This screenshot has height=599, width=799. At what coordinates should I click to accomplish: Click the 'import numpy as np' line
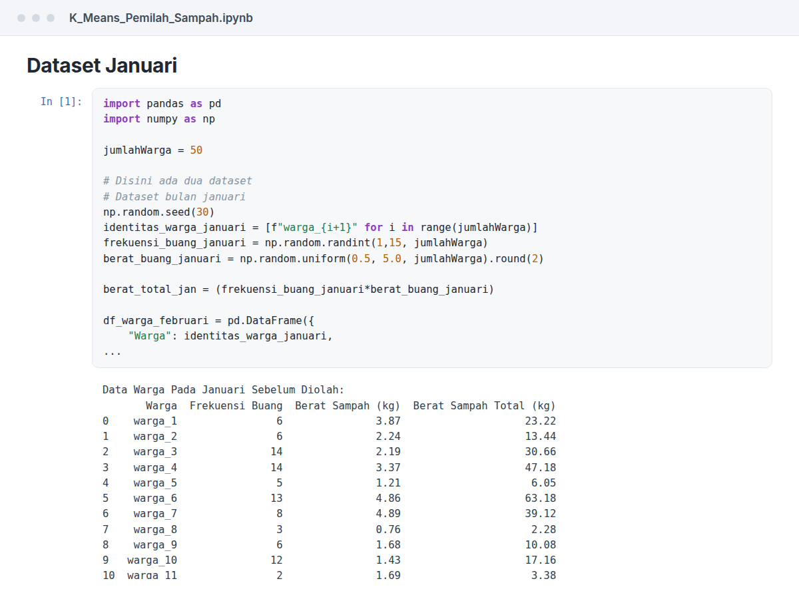click(x=159, y=119)
